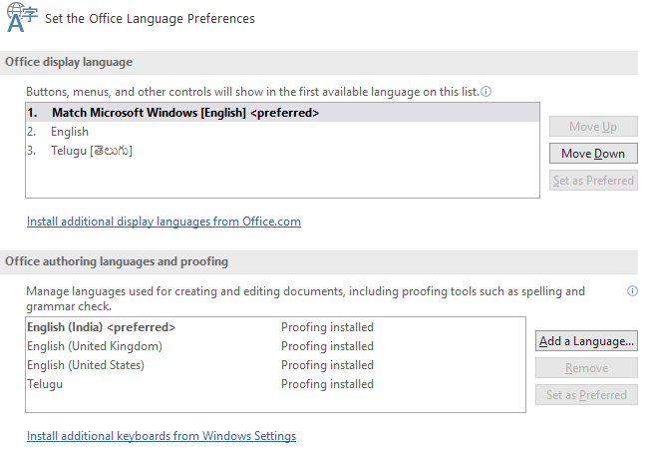Viewport: 647px width, 452px height.
Task: Select English (United States) authoring language
Action: [x=86, y=365]
